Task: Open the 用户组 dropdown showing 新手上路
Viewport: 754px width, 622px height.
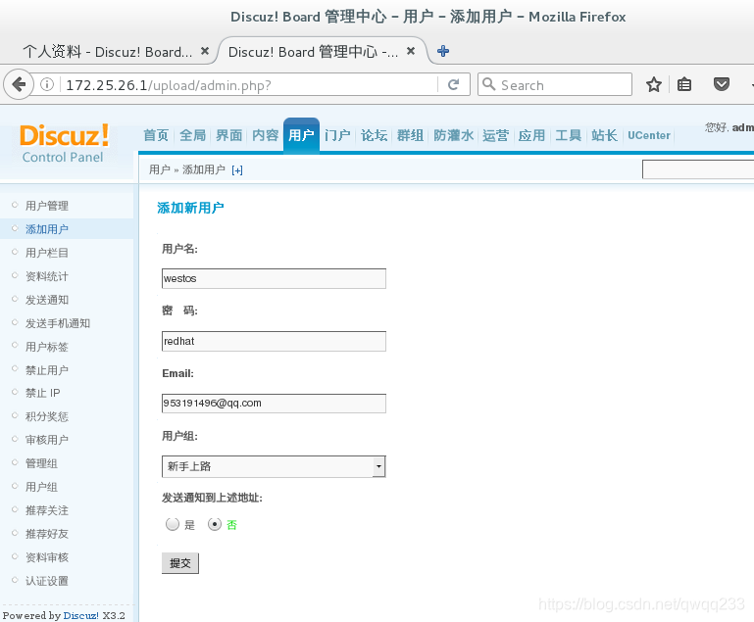Action: pos(274,466)
